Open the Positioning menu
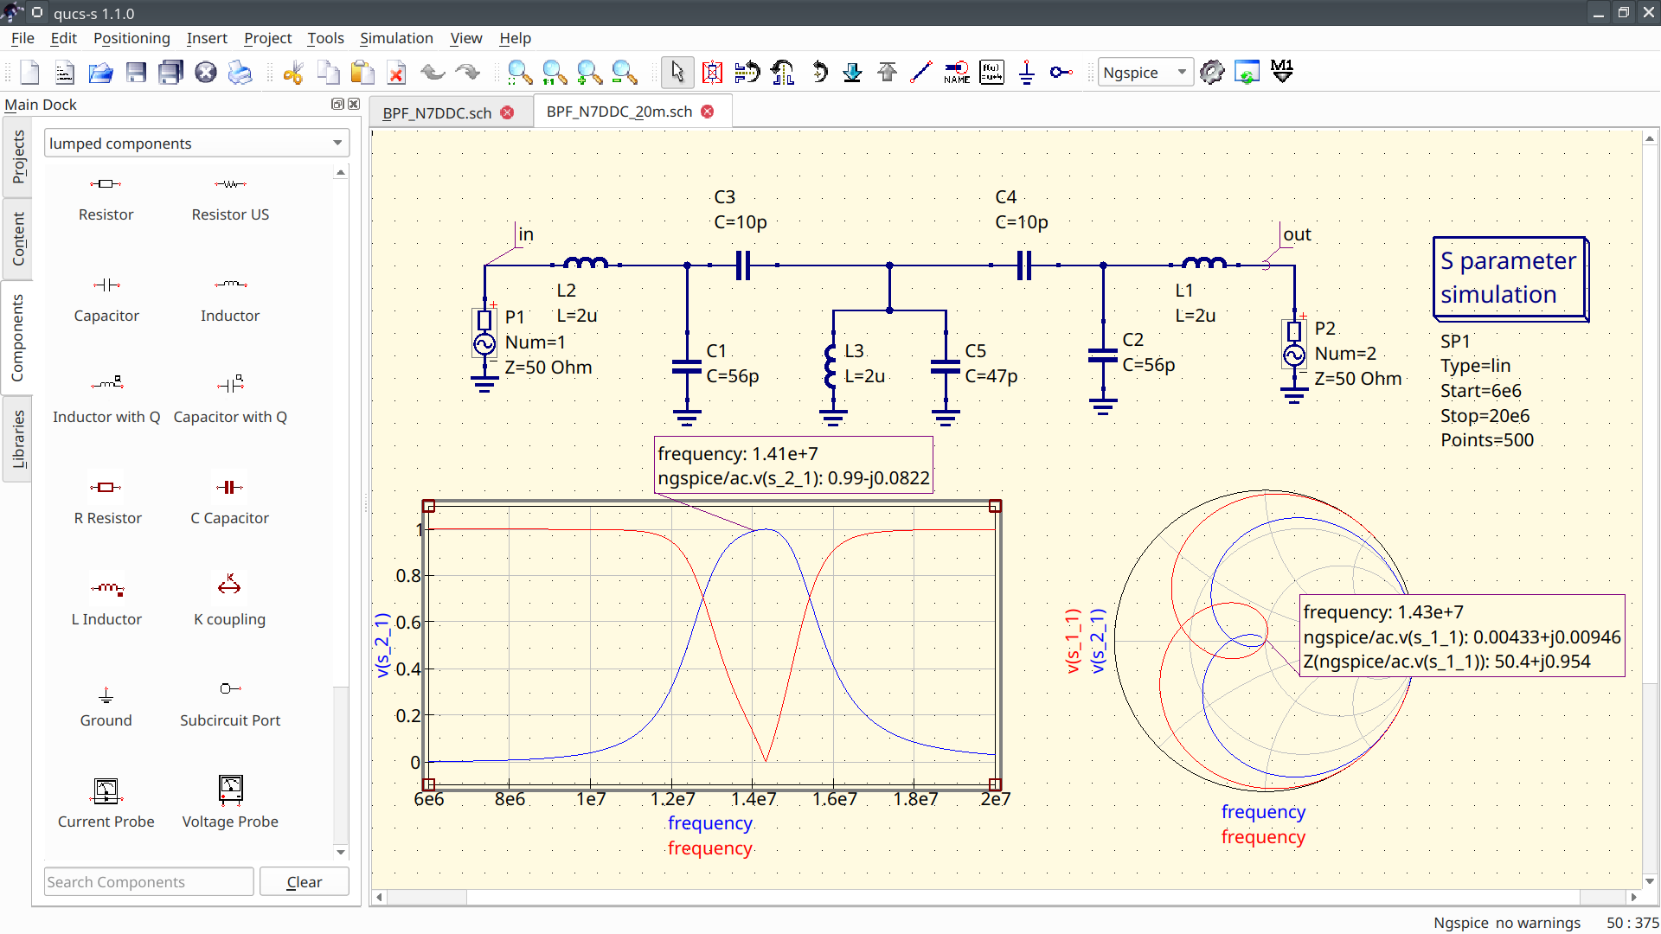1661x934 pixels. [131, 38]
